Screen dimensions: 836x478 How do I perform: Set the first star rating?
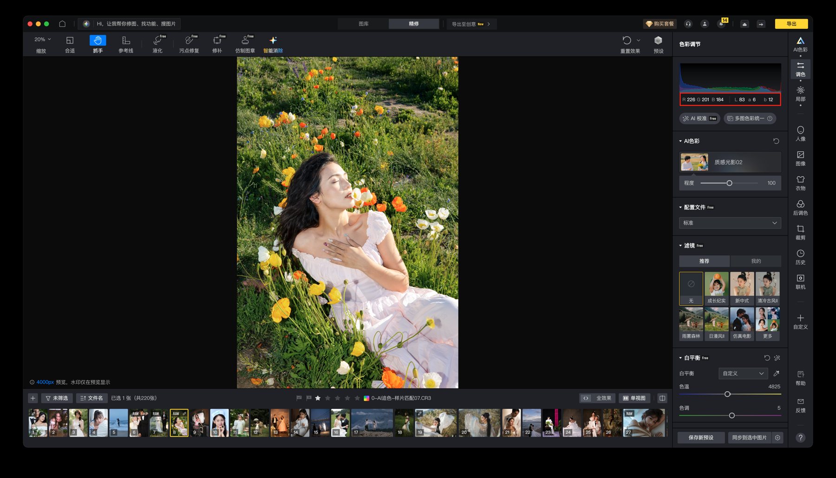pyautogui.click(x=318, y=398)
